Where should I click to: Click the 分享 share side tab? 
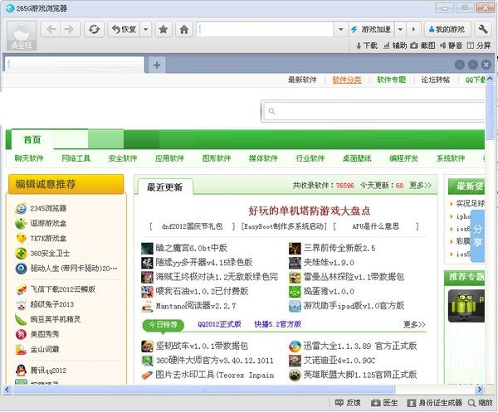(x=477, y=236)
